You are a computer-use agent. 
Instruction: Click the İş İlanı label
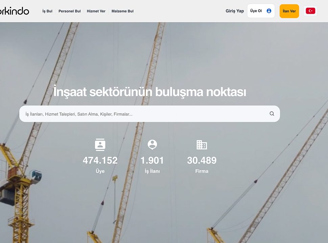(x=152, y=171)
